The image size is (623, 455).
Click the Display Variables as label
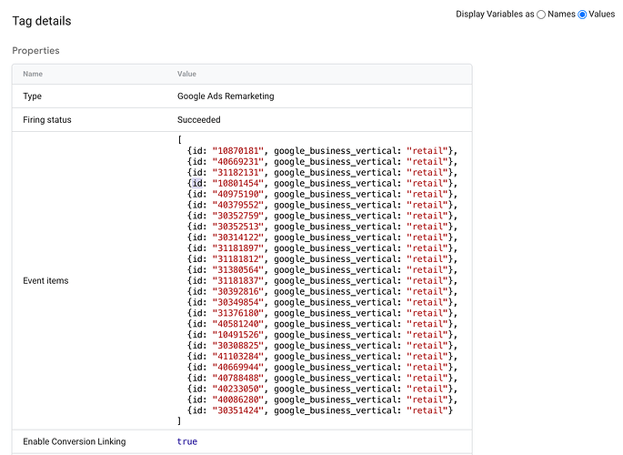click(x=495, y=15)
